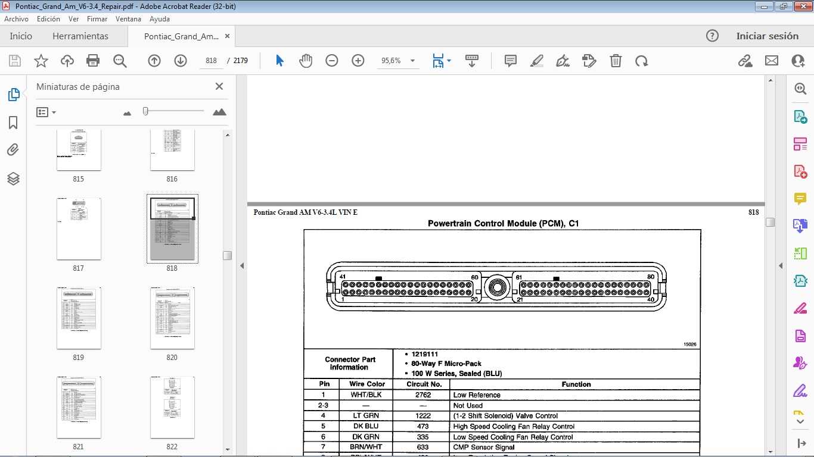Open the layers panel in left sidebar
Screen dimensions: 814x457
(13, 179)
